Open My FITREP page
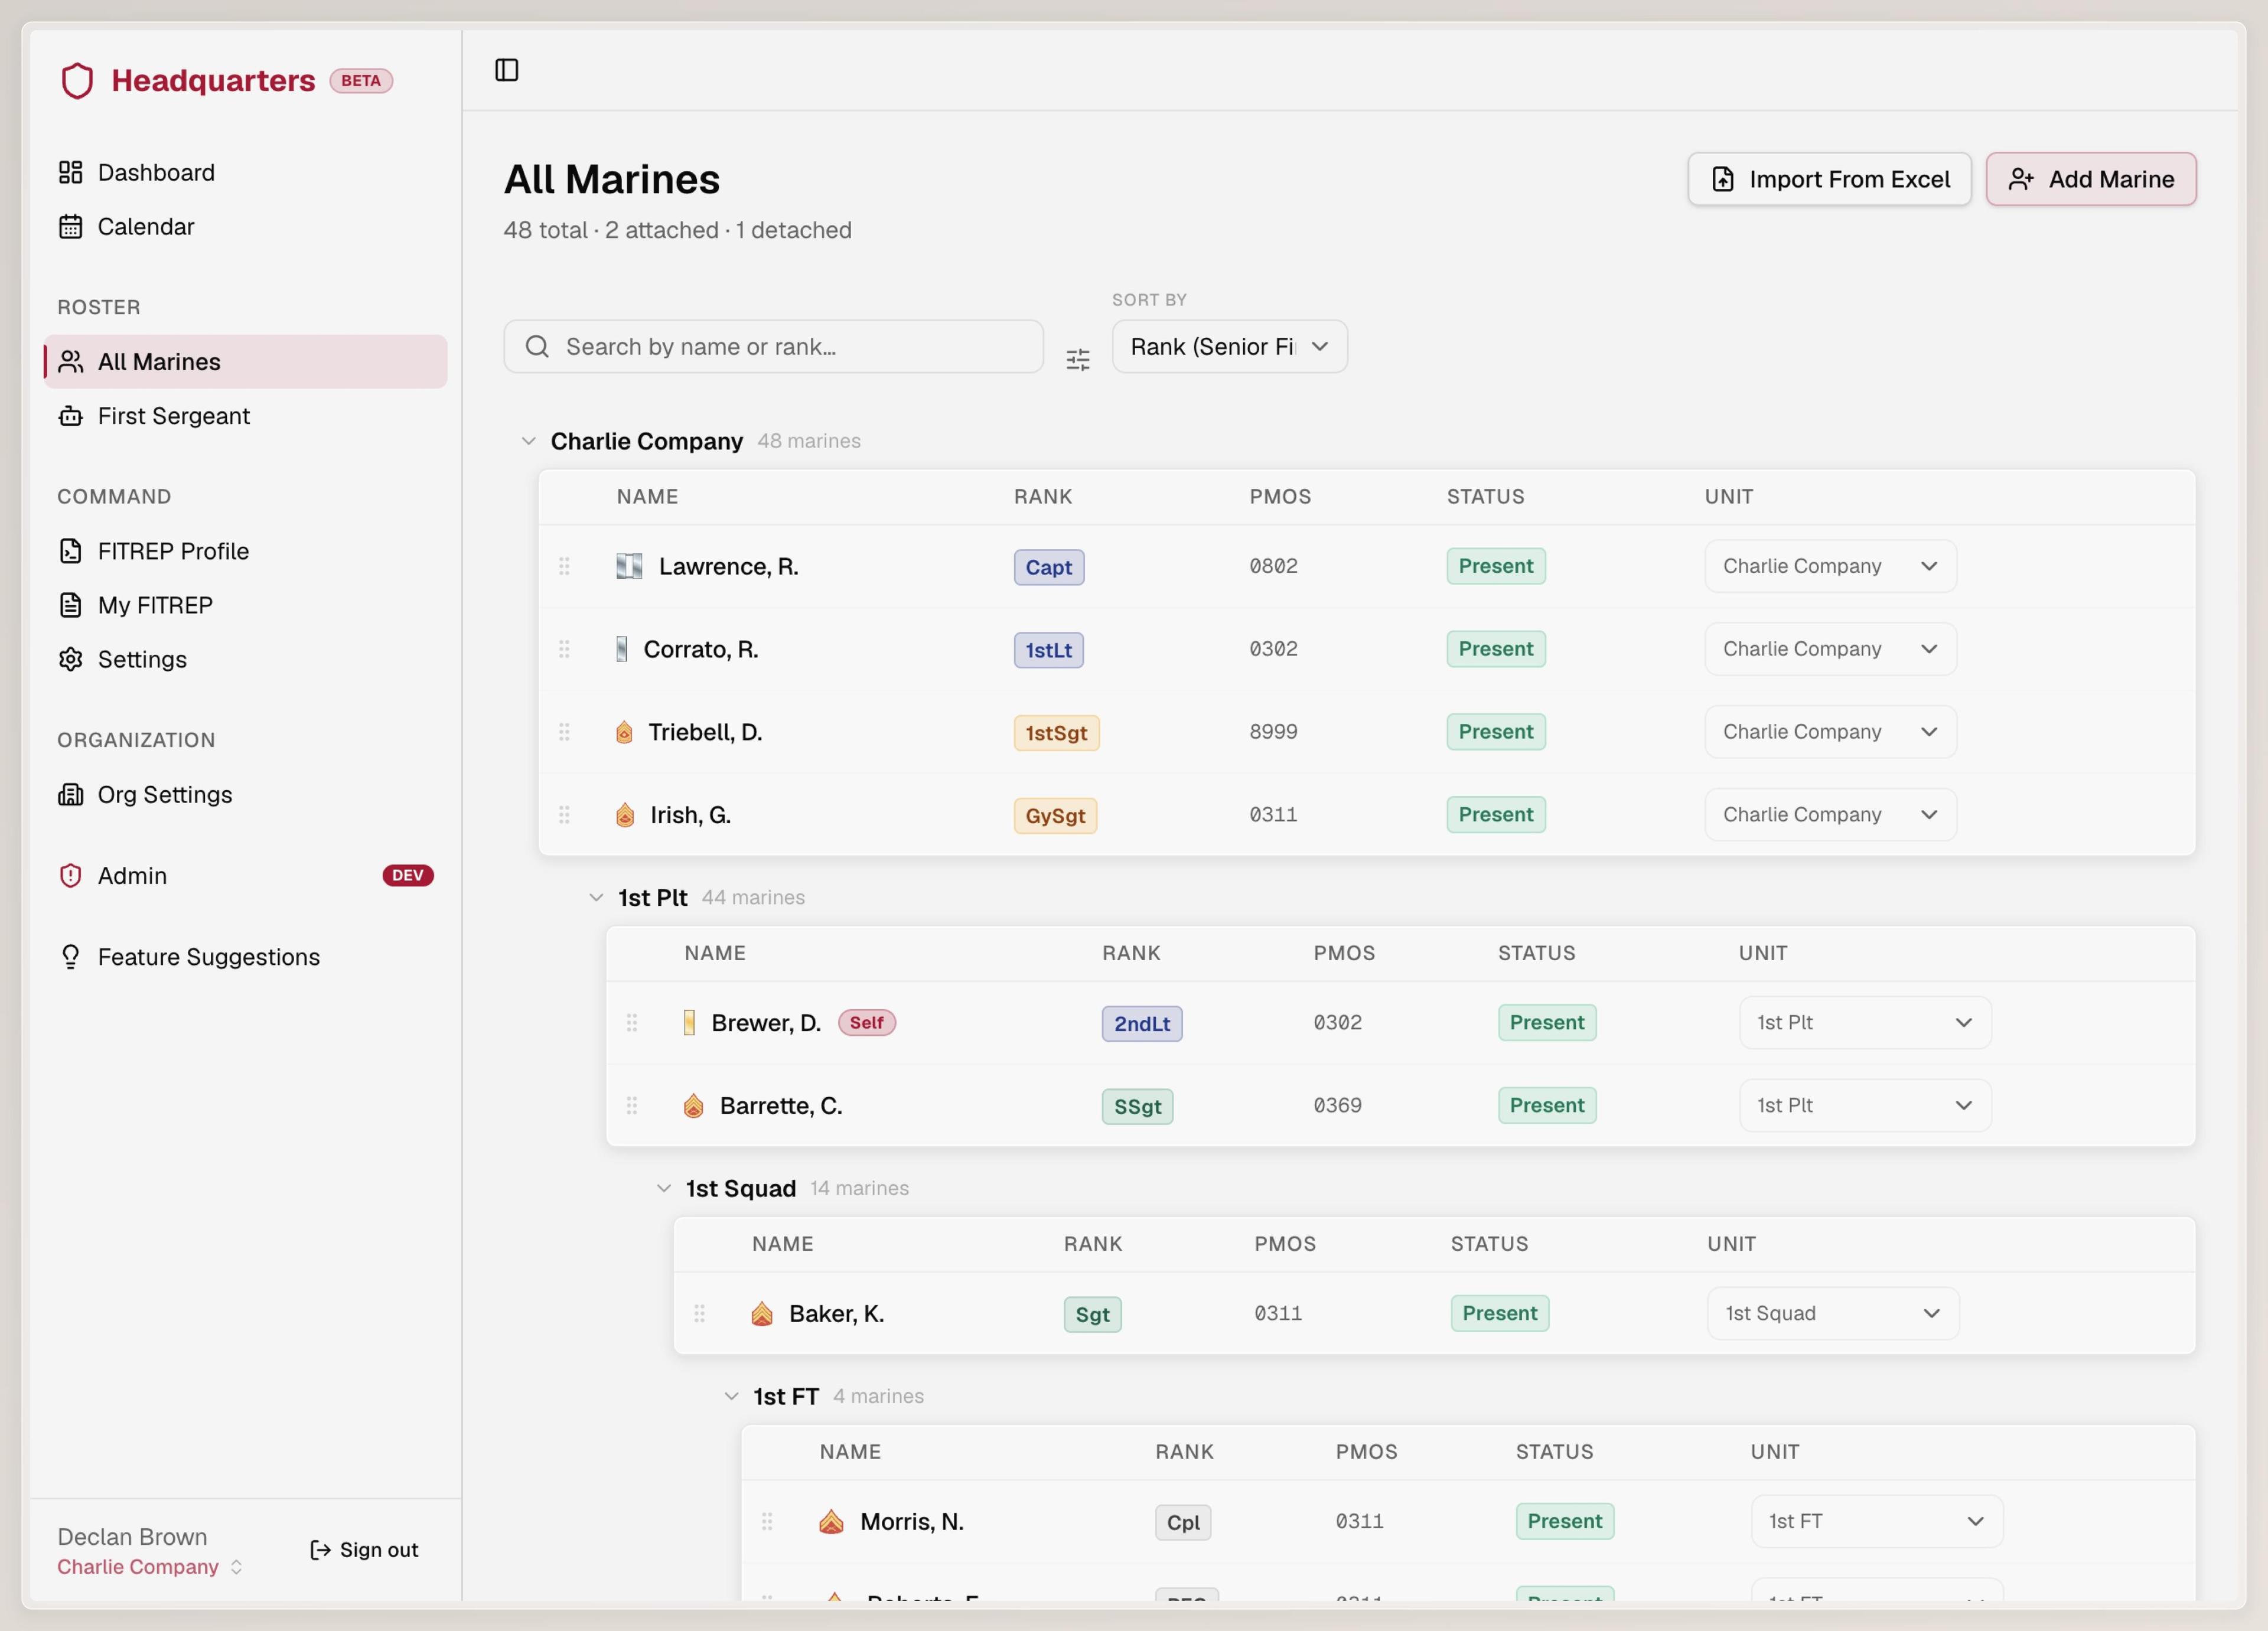Viewport: 2268px width, 1631px height. pos(245,605)
